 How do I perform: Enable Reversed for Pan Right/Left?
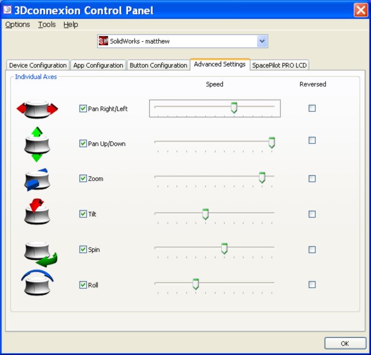tap(312, 108)
